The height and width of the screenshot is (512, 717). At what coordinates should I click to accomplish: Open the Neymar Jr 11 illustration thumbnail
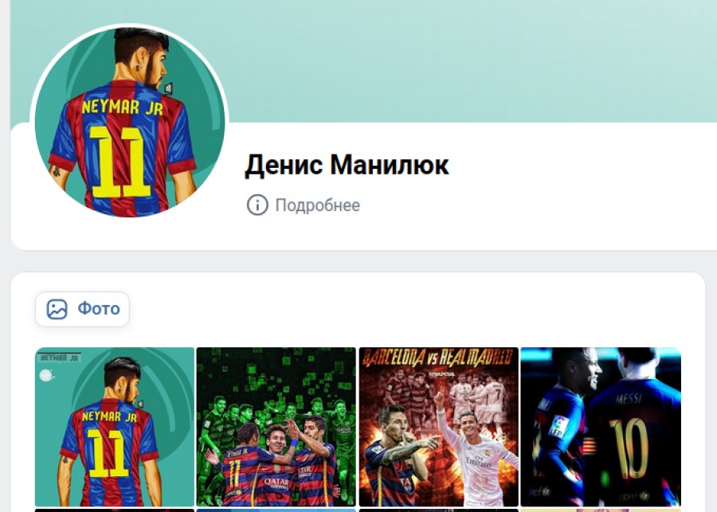pyautogui.click(x=115, y=427)
